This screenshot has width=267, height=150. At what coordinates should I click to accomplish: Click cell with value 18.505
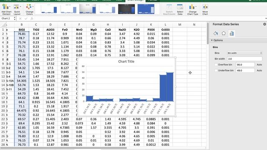pyautogui.click(x=50, y=81)
